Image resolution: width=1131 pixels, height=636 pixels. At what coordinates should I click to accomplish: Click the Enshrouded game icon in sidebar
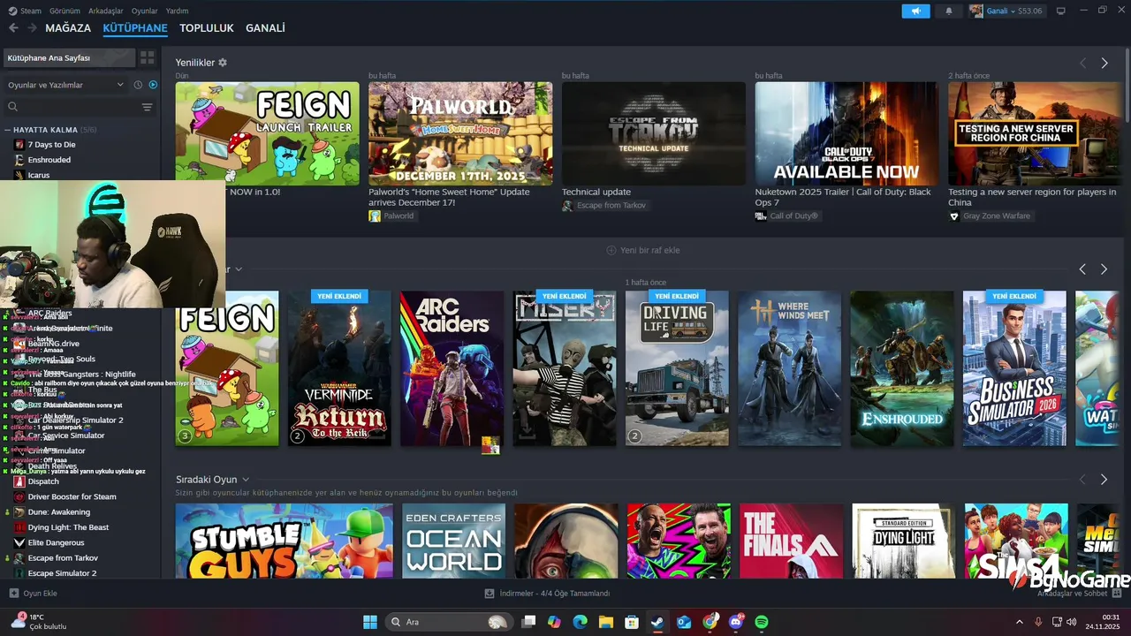[x=19, y=160]
